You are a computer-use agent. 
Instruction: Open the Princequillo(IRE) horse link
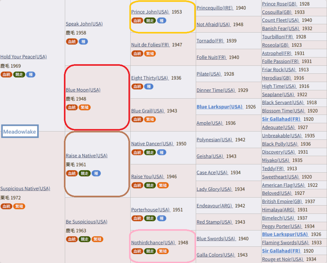215,8
